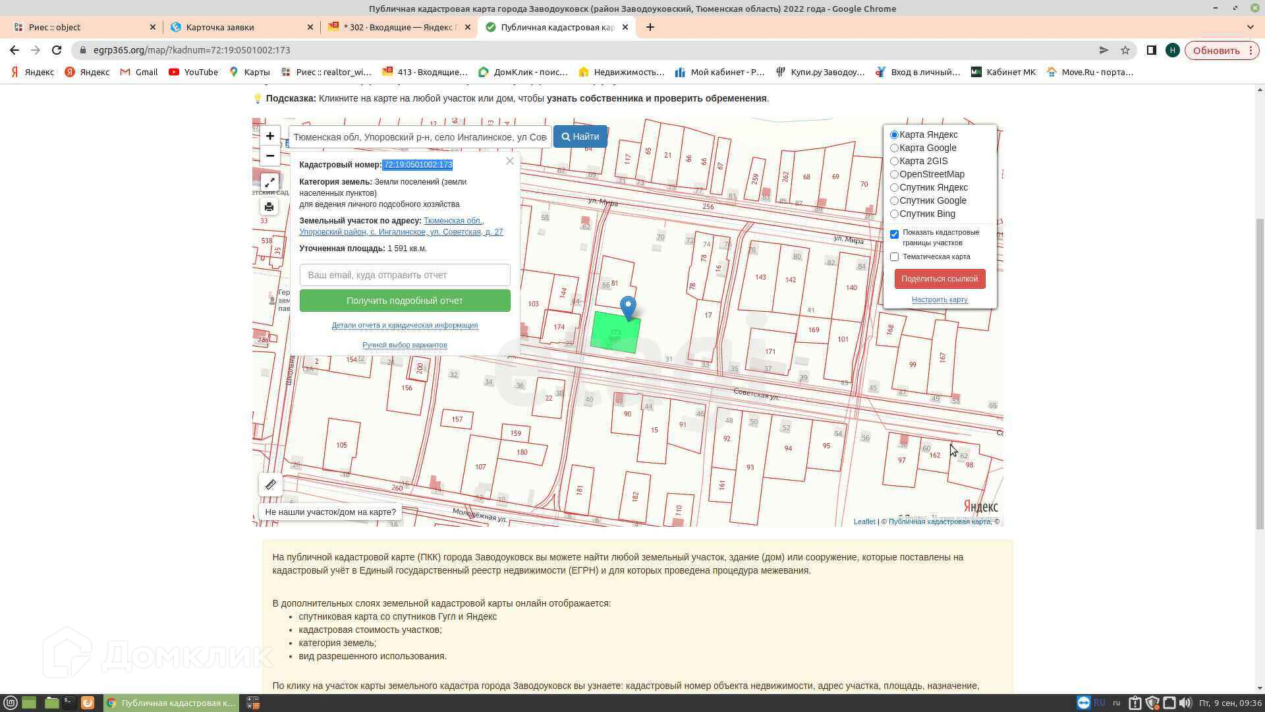
Task: Print the cadastral map
Action: tap(269, 207)
